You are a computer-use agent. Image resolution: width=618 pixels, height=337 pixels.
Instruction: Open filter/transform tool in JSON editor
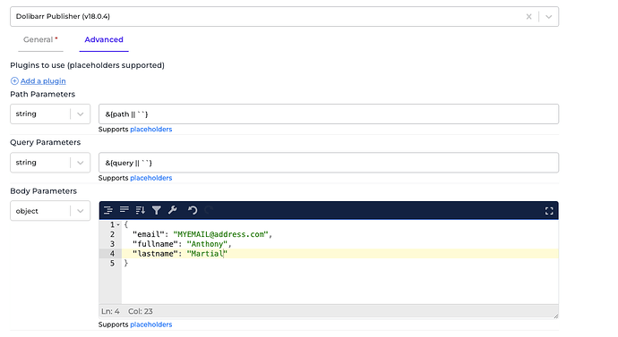(157, 210)
